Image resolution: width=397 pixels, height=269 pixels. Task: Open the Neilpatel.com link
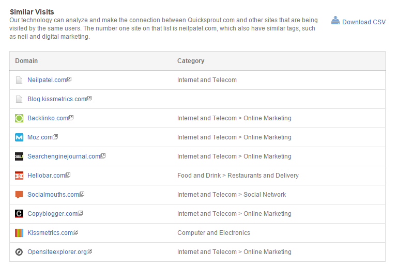(x=47, y=80)
